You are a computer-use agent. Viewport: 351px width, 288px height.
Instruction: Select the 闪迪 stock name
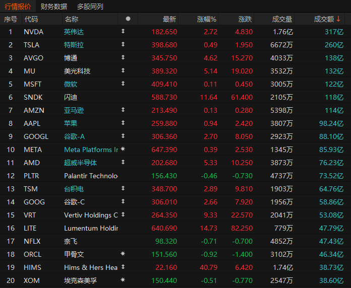tap(71, 97)
